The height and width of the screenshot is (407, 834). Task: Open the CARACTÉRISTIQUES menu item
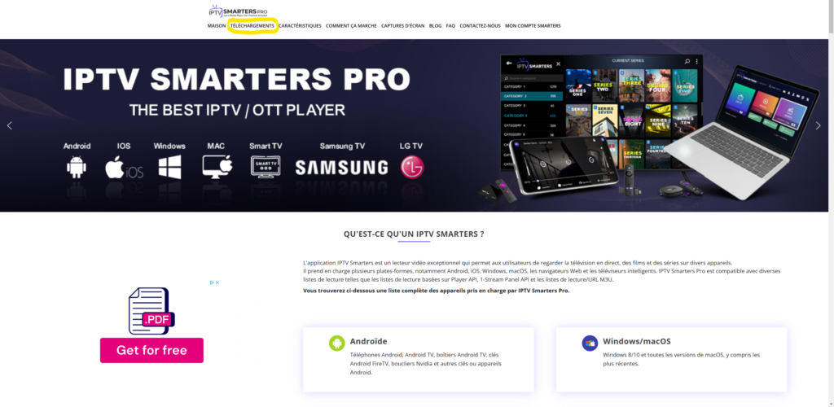point(300,26)
